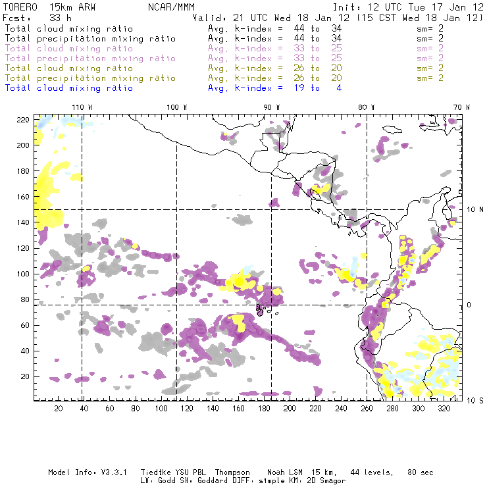Click the '240' horizontal axis tick label
Image resolution: width=487 pixels, height=487 pixels.
pyautogui.click(x=341, y=409)
